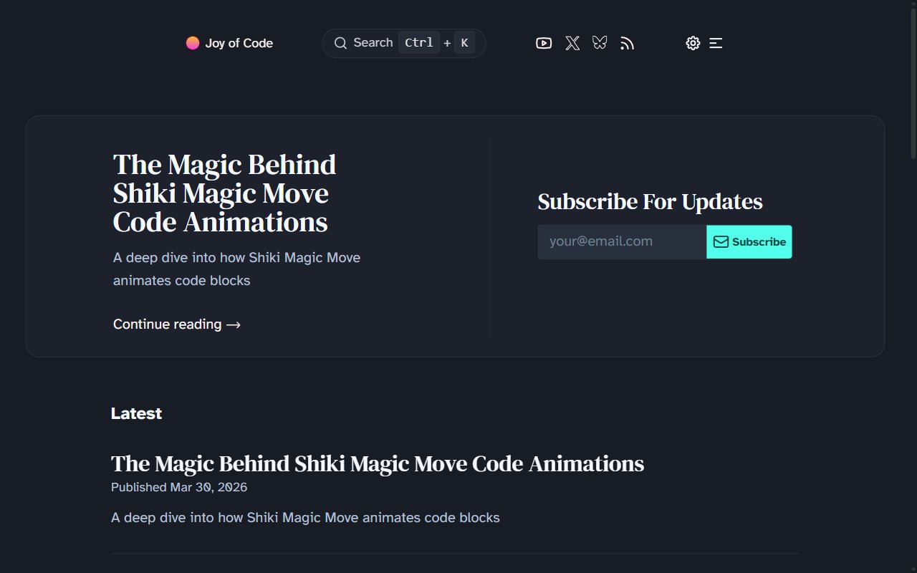
Task: Expand the navigation menu lines icon
Action: coord(716,43)
